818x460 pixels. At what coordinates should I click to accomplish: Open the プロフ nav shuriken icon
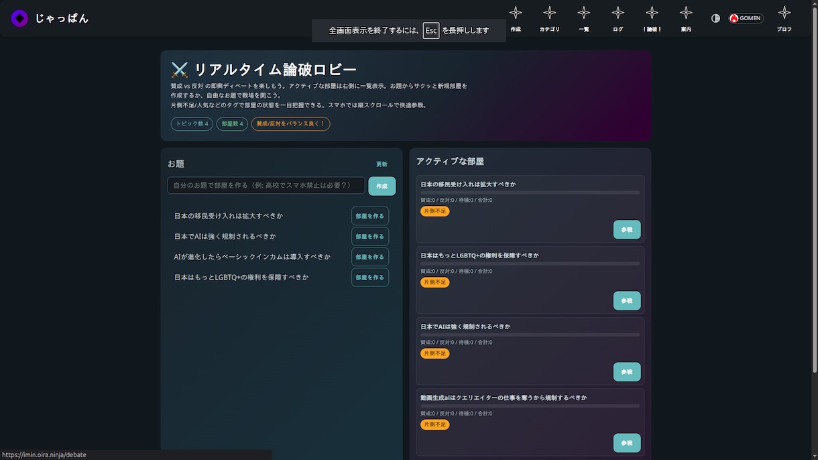coord(784,13)
